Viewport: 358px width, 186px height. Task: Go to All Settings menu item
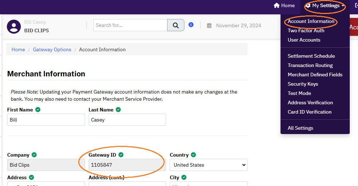(300, 128)
